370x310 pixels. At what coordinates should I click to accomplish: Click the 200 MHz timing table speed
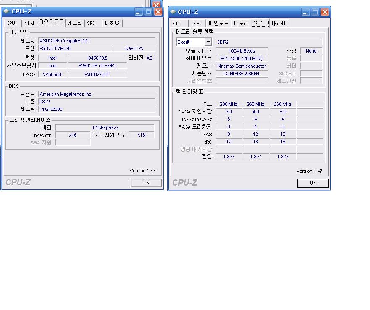point(228,104)
